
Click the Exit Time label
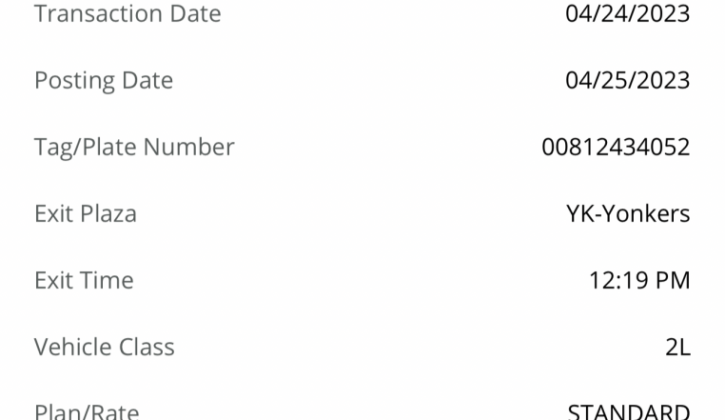click(84, 280)
